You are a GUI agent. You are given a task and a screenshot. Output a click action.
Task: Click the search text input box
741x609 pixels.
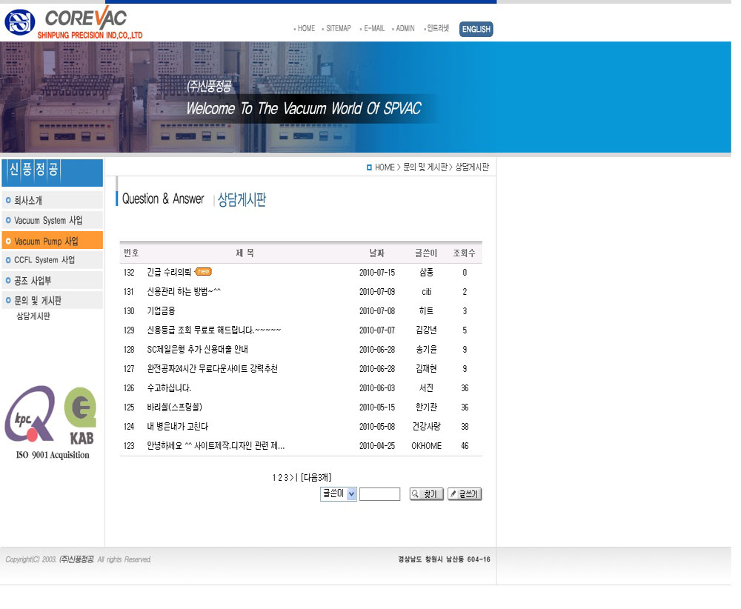click(x=379, y=494)
